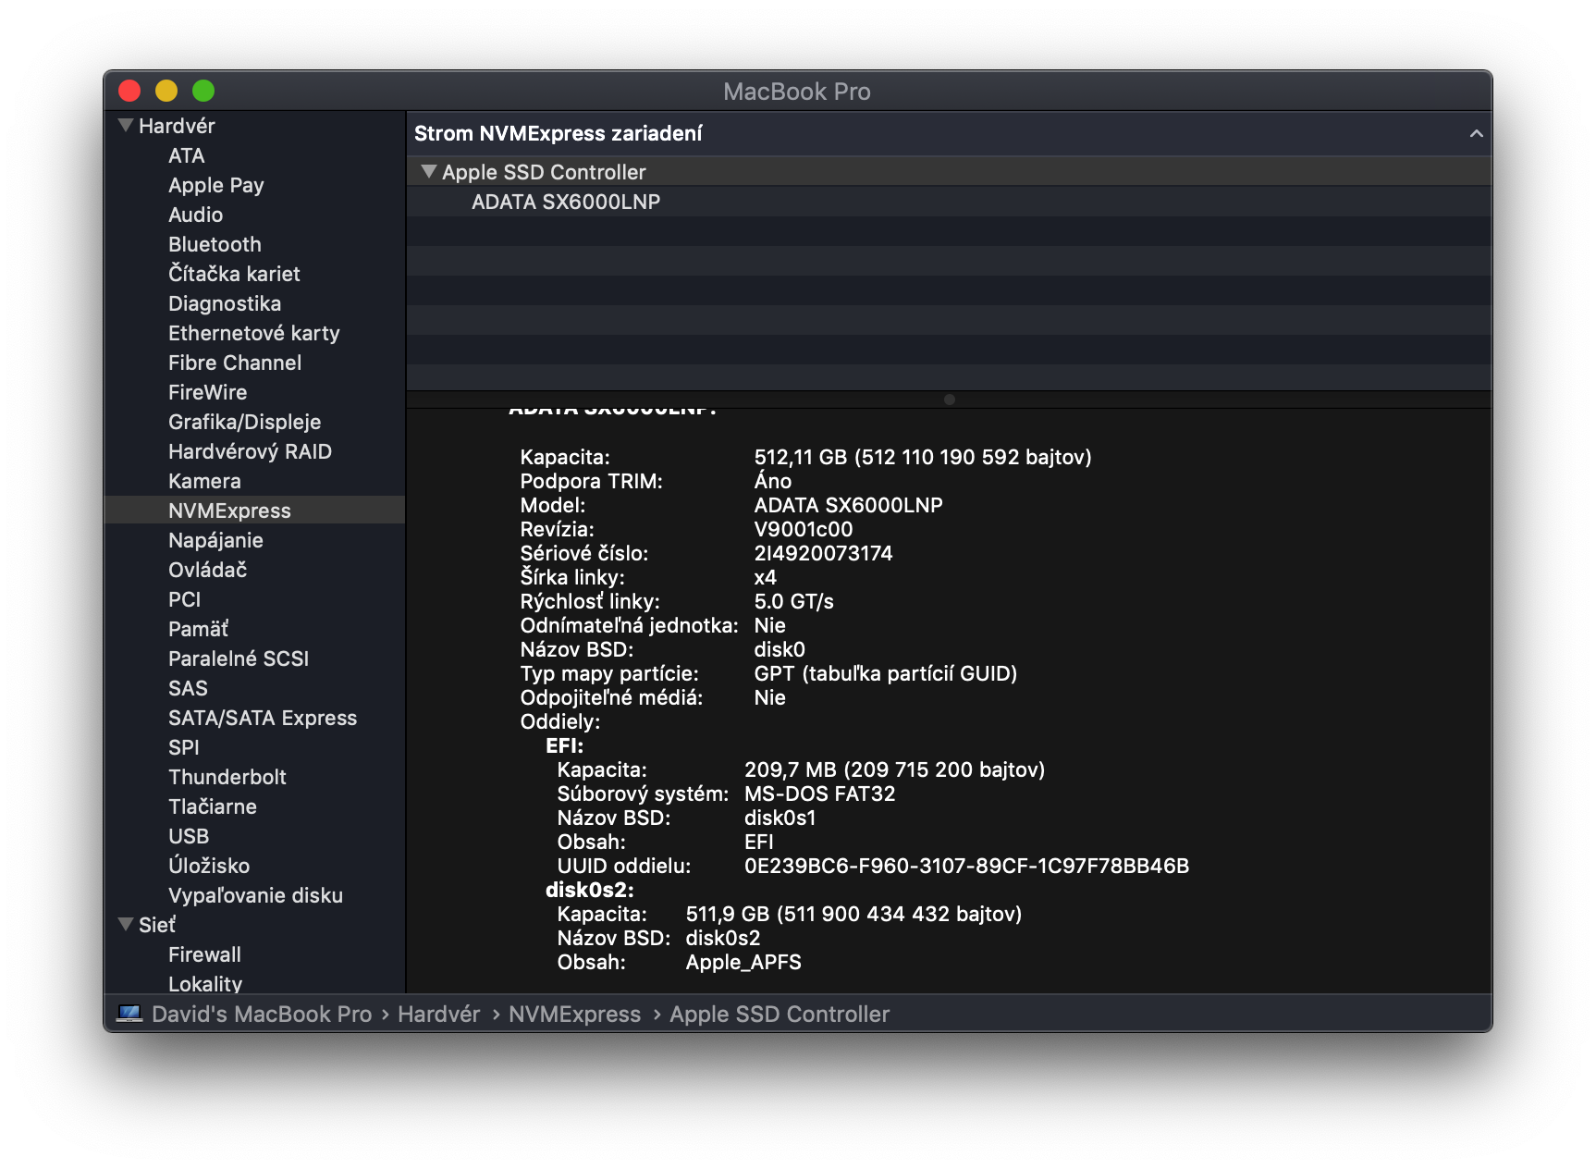
Task: Select Čítačka kariet in sidebar
Action: tap(234, 274)
